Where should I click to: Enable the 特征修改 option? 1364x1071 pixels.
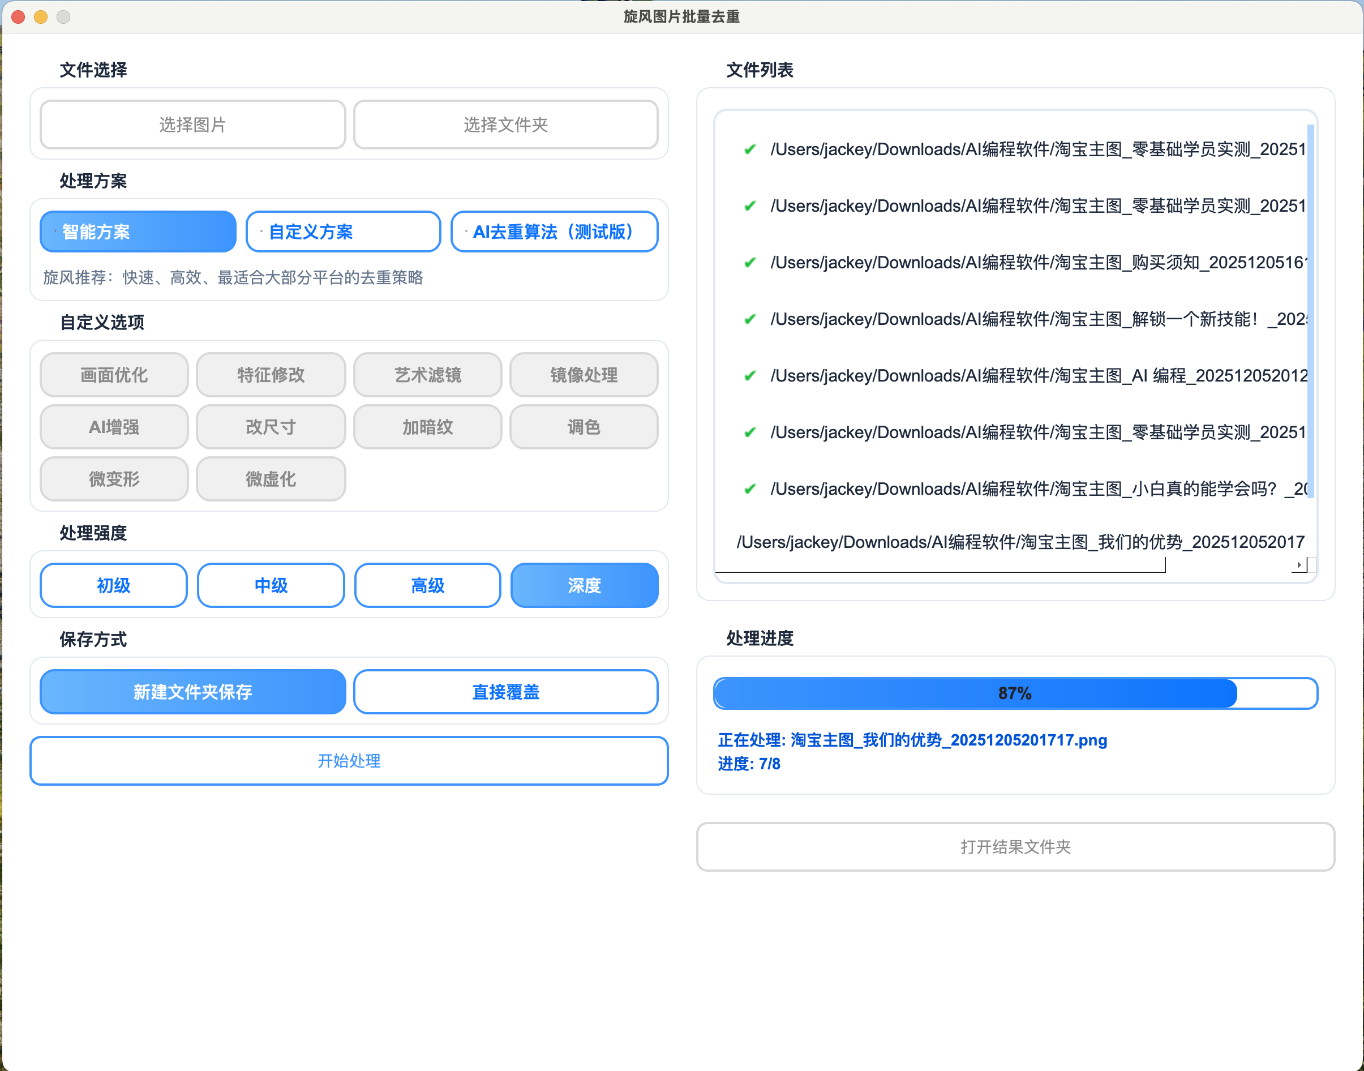(271, 375)
